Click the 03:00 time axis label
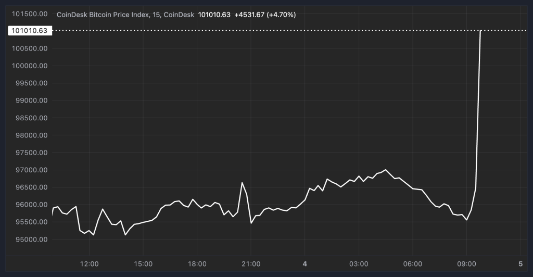Screen dimensions: 533x277 [359, 263]
